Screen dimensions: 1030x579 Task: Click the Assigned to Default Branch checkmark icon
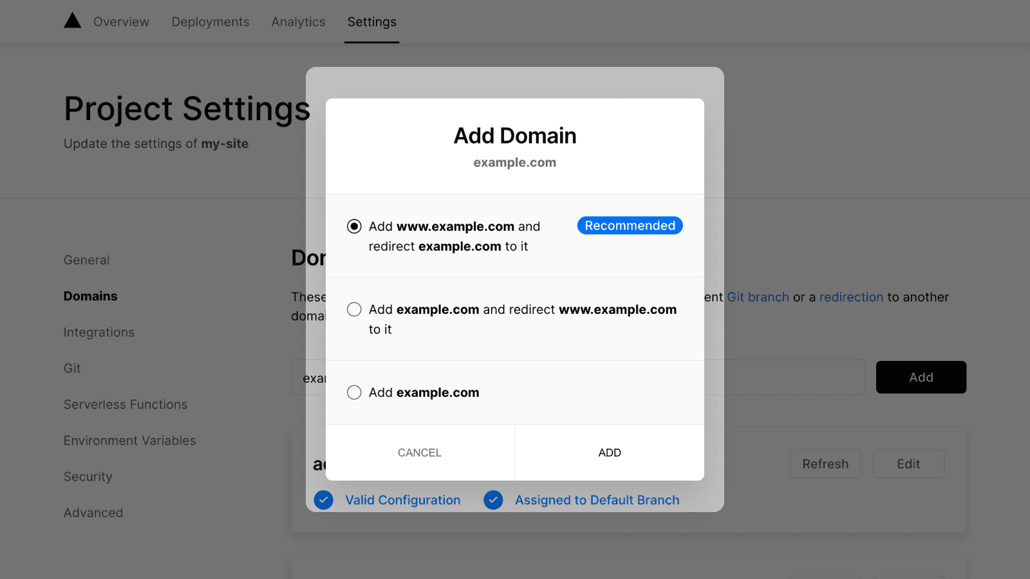493,500
